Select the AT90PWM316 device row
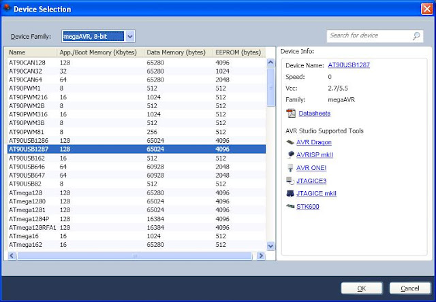This screenshot has height=302, width=436. 136,114
